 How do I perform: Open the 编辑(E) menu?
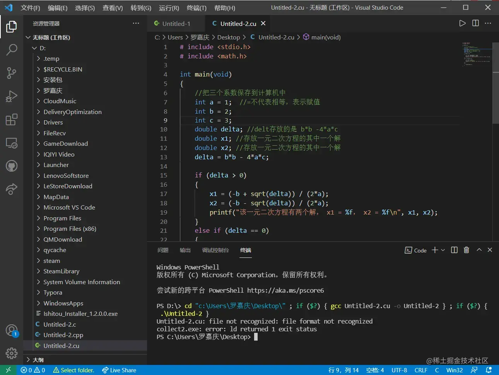(x=58, y=8)
